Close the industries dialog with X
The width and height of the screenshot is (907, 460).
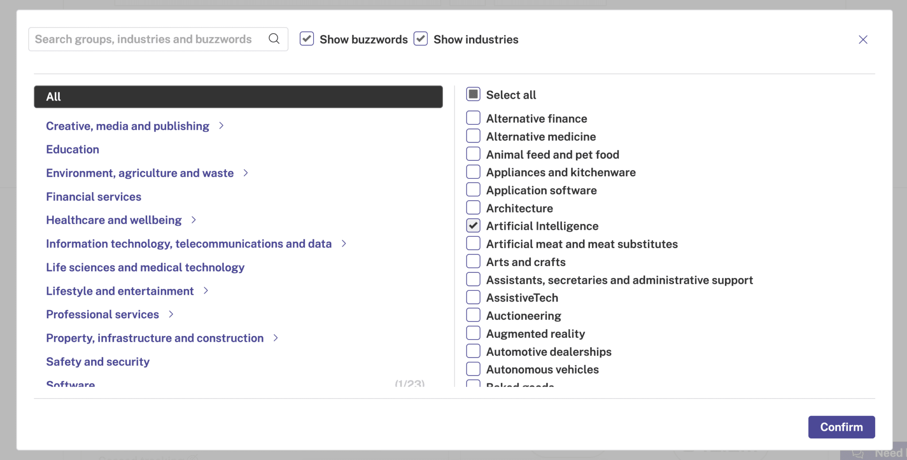coord(863,40)
